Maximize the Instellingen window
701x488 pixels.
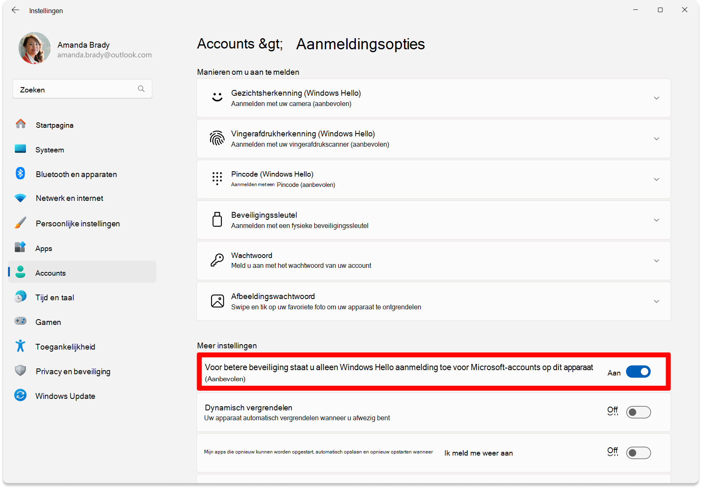coord(660,10)
